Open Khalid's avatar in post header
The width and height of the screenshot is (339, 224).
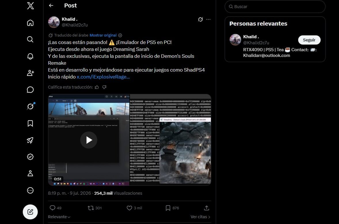click(x=54, y=22)
